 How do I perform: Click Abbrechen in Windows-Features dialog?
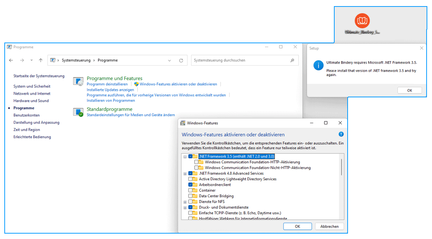[329, 226]
